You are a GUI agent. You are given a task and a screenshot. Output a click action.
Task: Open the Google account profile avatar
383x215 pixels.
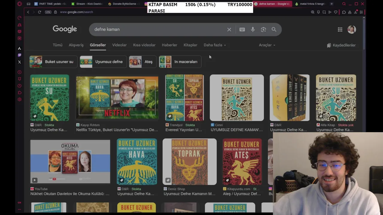(x=352, y=29)
